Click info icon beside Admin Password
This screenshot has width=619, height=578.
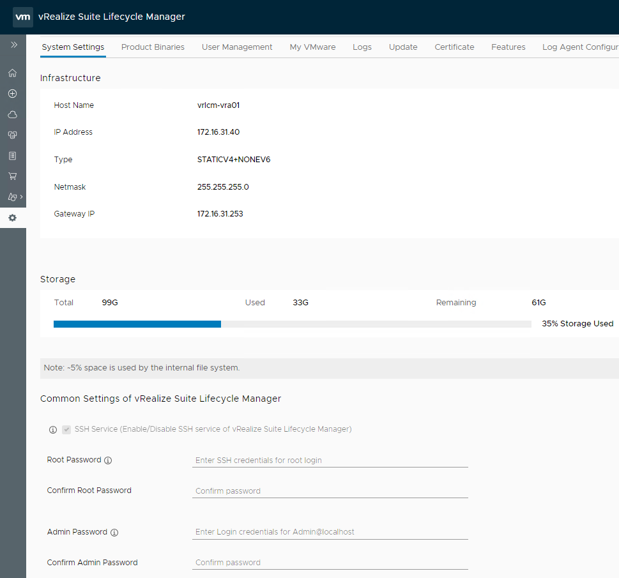coord(114,532)
